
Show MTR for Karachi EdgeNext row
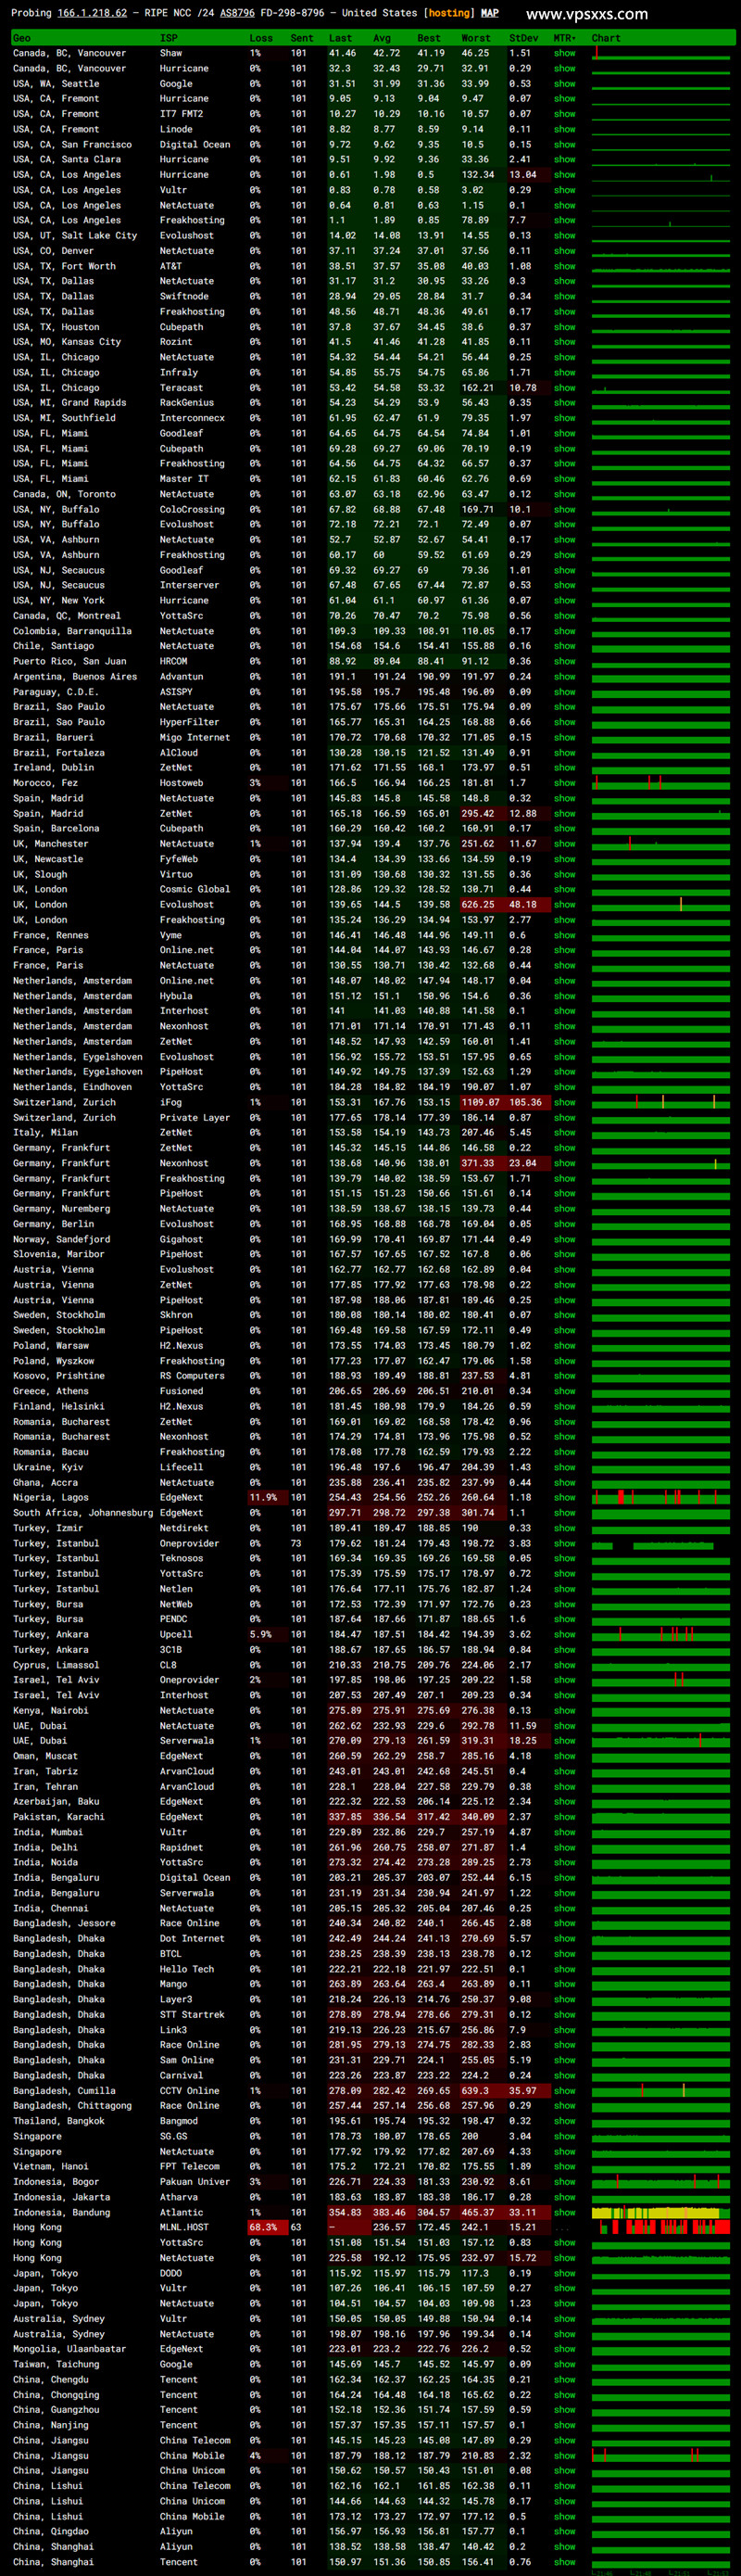[x=565, y=1817]
